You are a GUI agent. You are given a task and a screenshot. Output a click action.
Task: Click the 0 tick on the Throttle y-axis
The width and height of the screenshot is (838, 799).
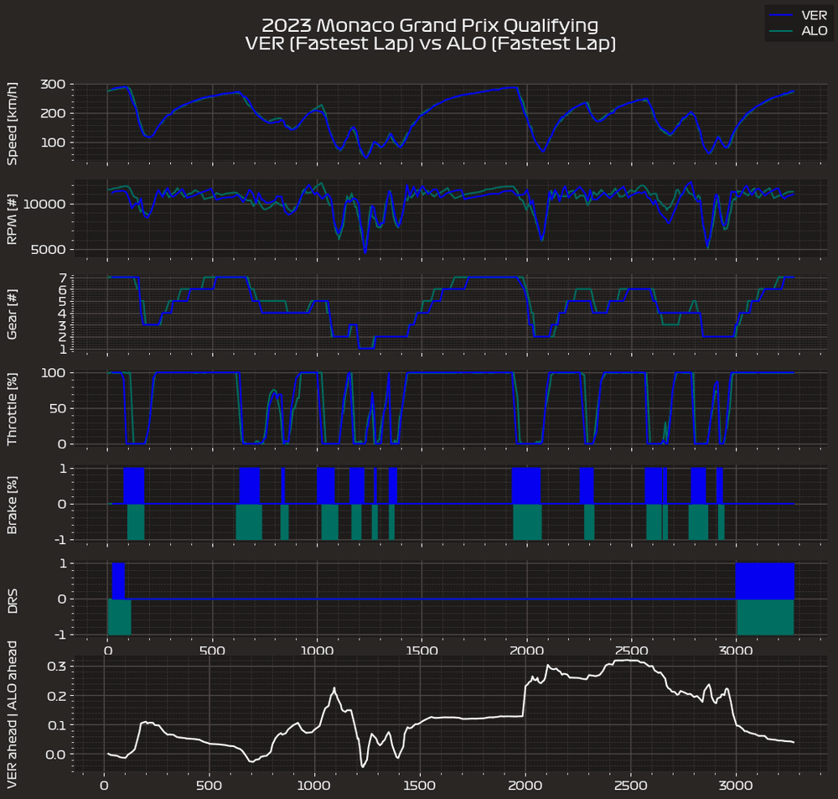[62, 444]
